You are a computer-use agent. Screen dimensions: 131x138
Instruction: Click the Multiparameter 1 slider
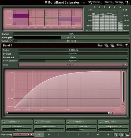coord(17,130)
